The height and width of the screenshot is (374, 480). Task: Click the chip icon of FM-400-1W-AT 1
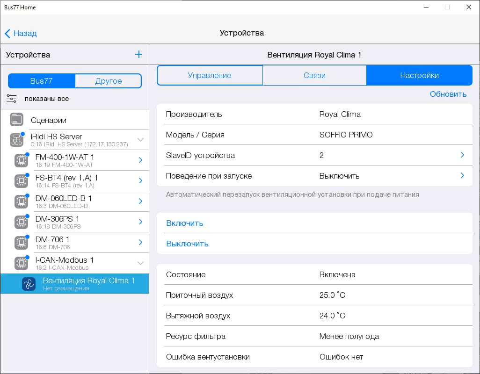coord(22,160)
